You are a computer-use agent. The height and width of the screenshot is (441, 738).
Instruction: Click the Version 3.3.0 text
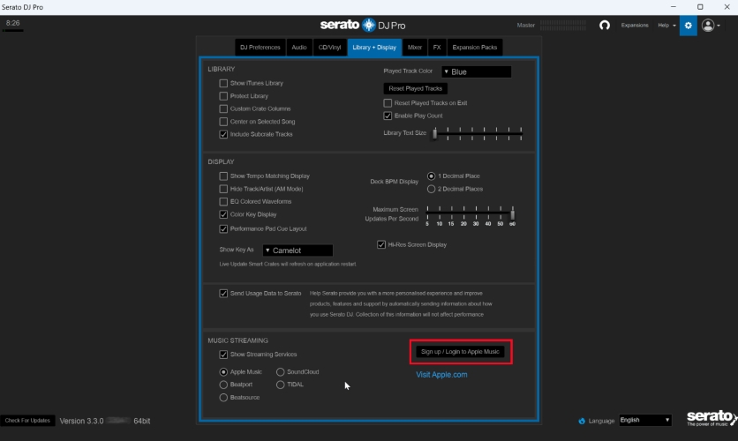coord(81,421)
